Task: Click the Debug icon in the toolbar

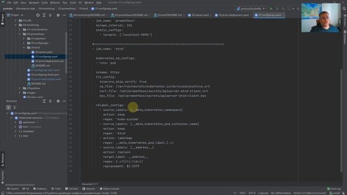Action: 277,9
